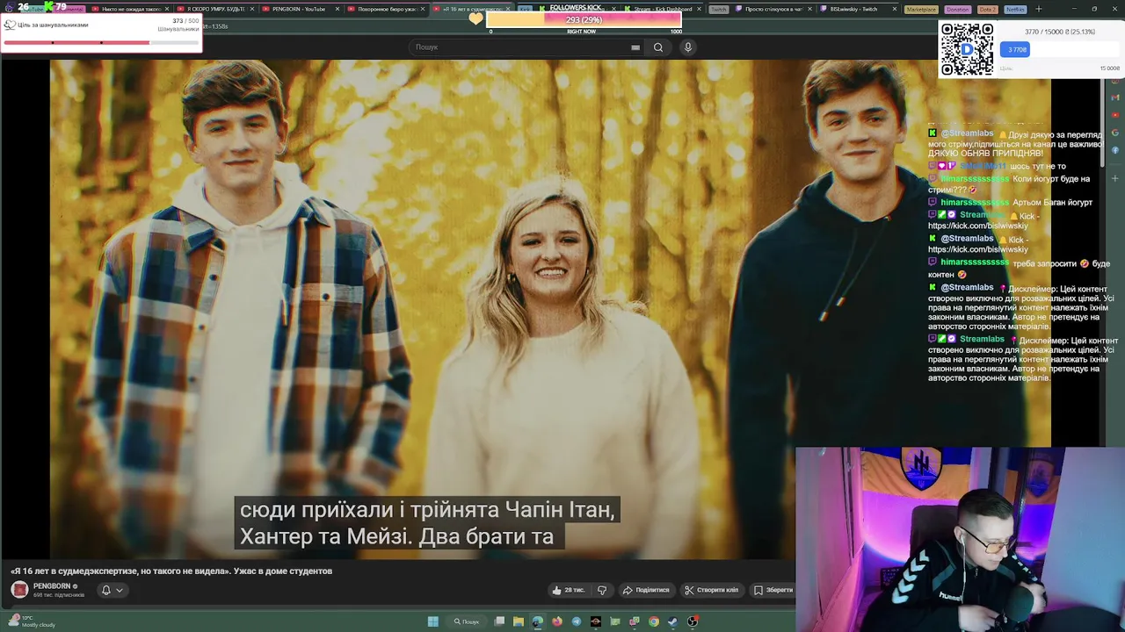Open Telegram from the taskbar
1125x632 pixels.
pyautogui.click(x=577, y=621)
